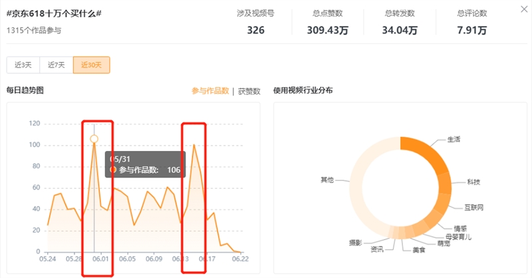
Task: Click the 1315个作品参与 subtitle
Action: click(34, 31)
